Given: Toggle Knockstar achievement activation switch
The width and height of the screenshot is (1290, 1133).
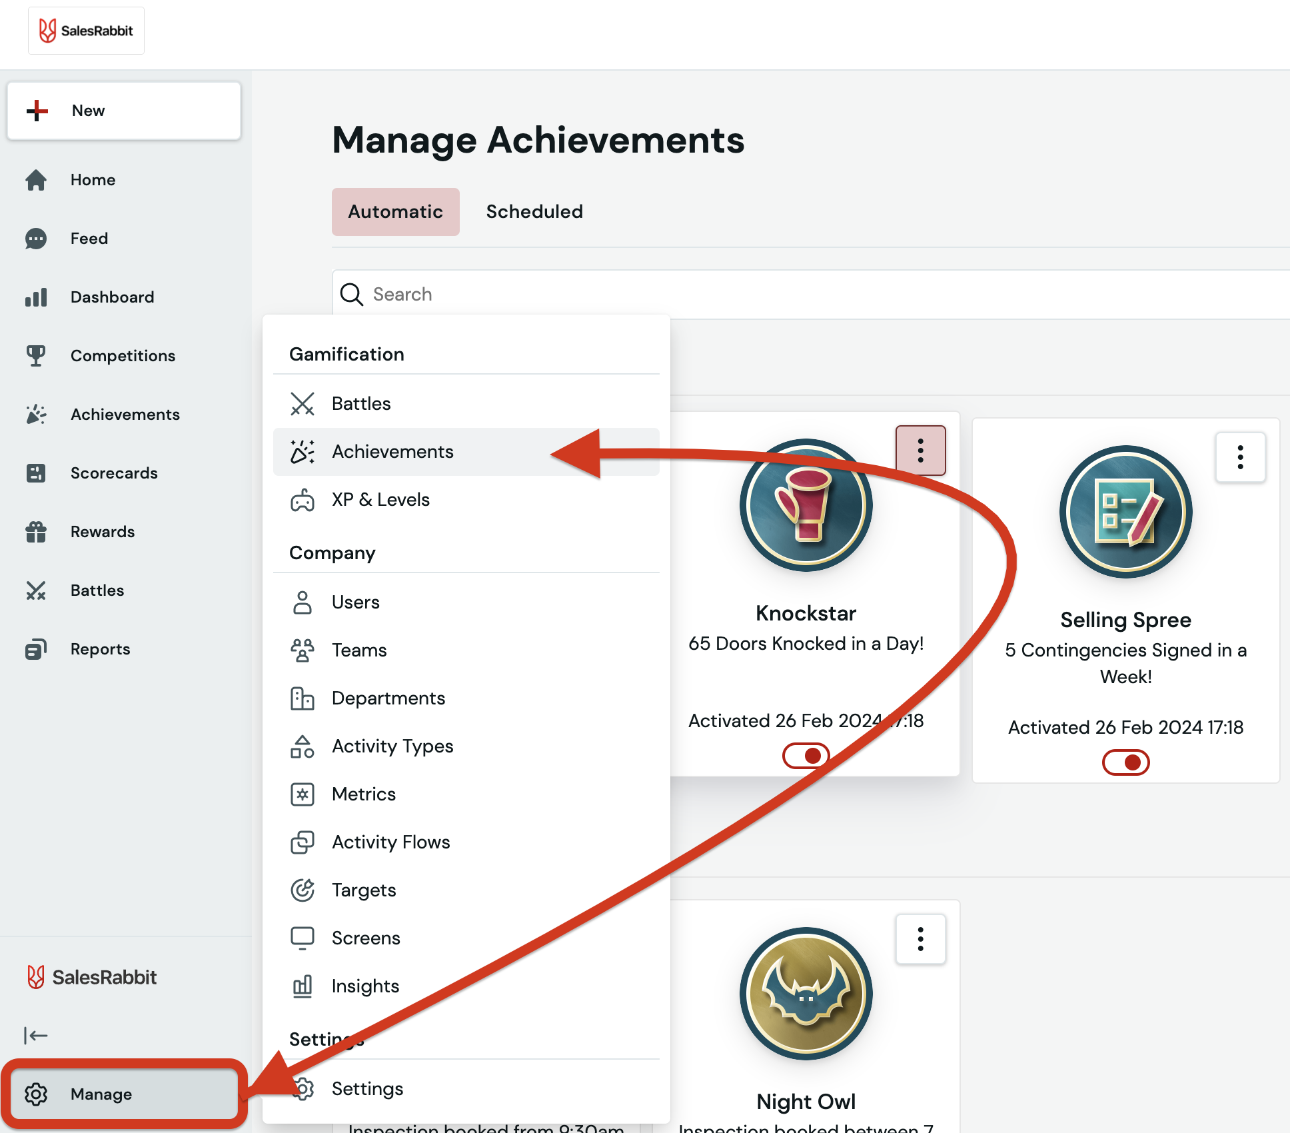Looking at the screenshot, I should pos(806,756).
